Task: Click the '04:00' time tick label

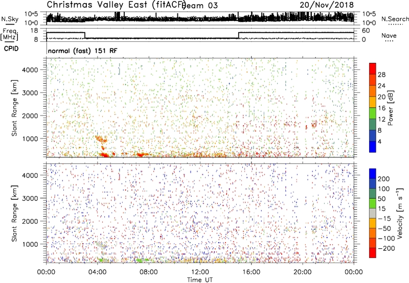Action: [97, 272]
